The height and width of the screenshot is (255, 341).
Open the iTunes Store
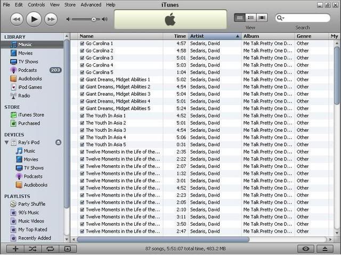click(32, 115)
